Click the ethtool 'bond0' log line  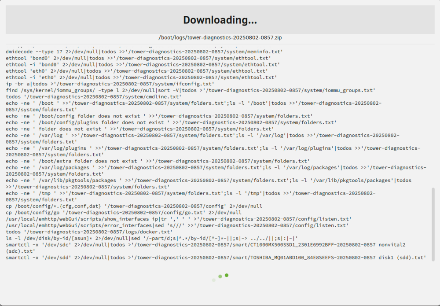click(x=138, y=58)
